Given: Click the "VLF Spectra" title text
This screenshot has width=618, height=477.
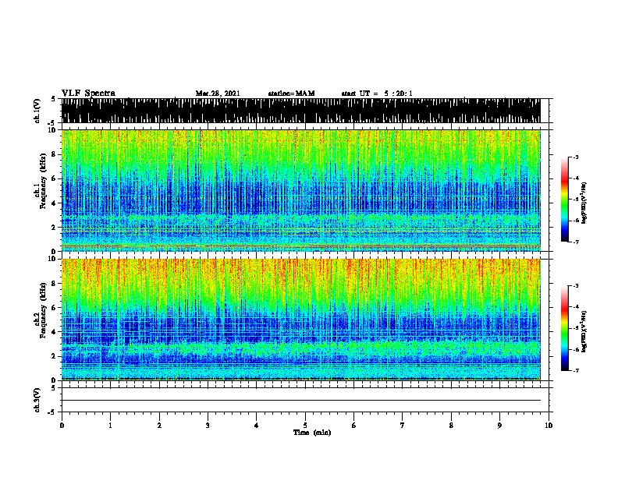Looking at the screenshot, I should pyautogui.click(x=89, y=94).
